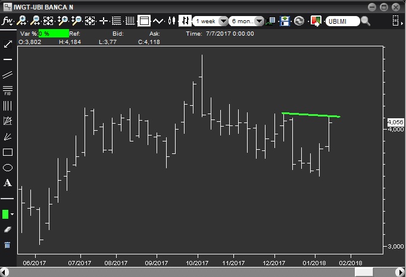Click the 4,056 price label on axis
Viewport: 406px width, 277px height.
pyautogui.click(x=395, y=122)
